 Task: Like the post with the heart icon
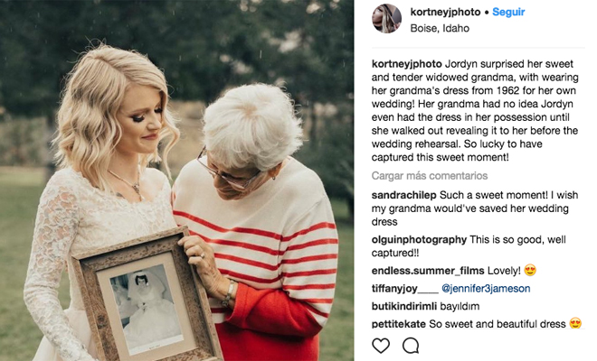pyautogui.click(x=381, y=346)
